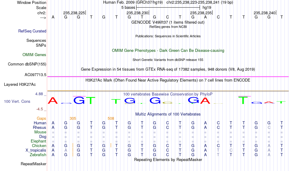Click the 235,238,235 ruler position
The height and width of the screenshot is (171, 289).
[x=201, y=13]
